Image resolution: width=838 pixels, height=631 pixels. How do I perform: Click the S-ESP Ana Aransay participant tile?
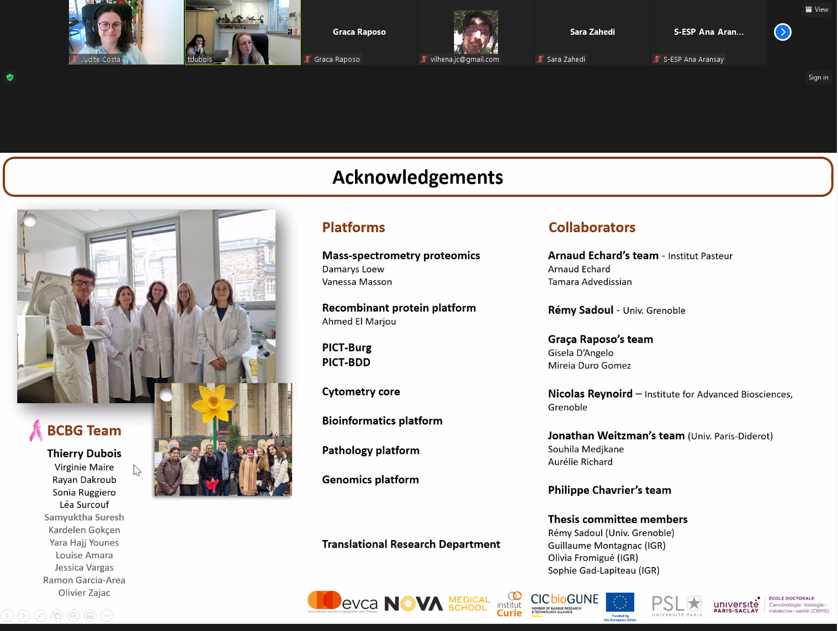[708, 32]
